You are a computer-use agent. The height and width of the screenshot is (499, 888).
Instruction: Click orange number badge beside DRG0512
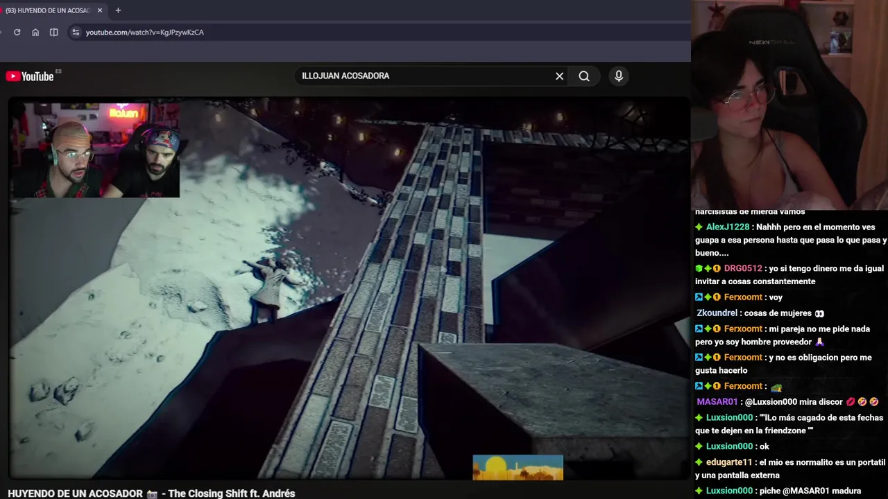pyautogui.click(x=717, y=268)
